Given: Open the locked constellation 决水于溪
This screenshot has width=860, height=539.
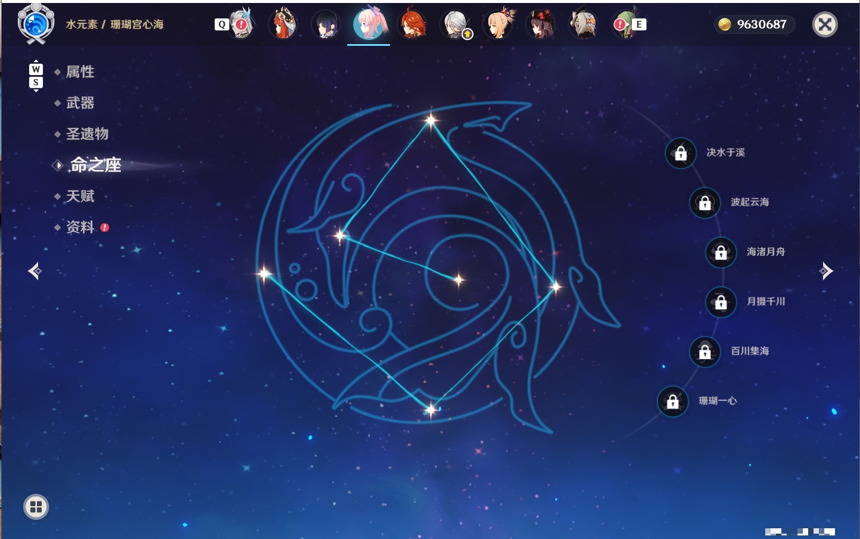Looking at the screenshot, I should (681, 154).
